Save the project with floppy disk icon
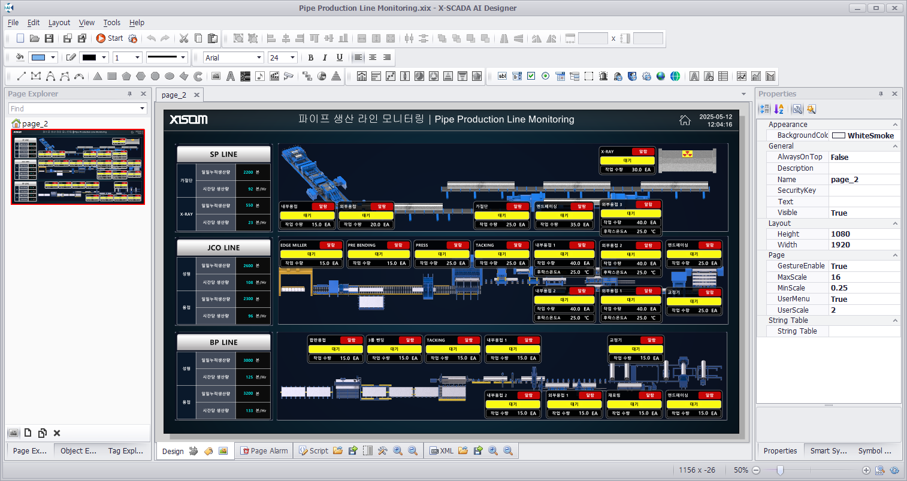This screenshot has width=907, height=481. point(49,38)
